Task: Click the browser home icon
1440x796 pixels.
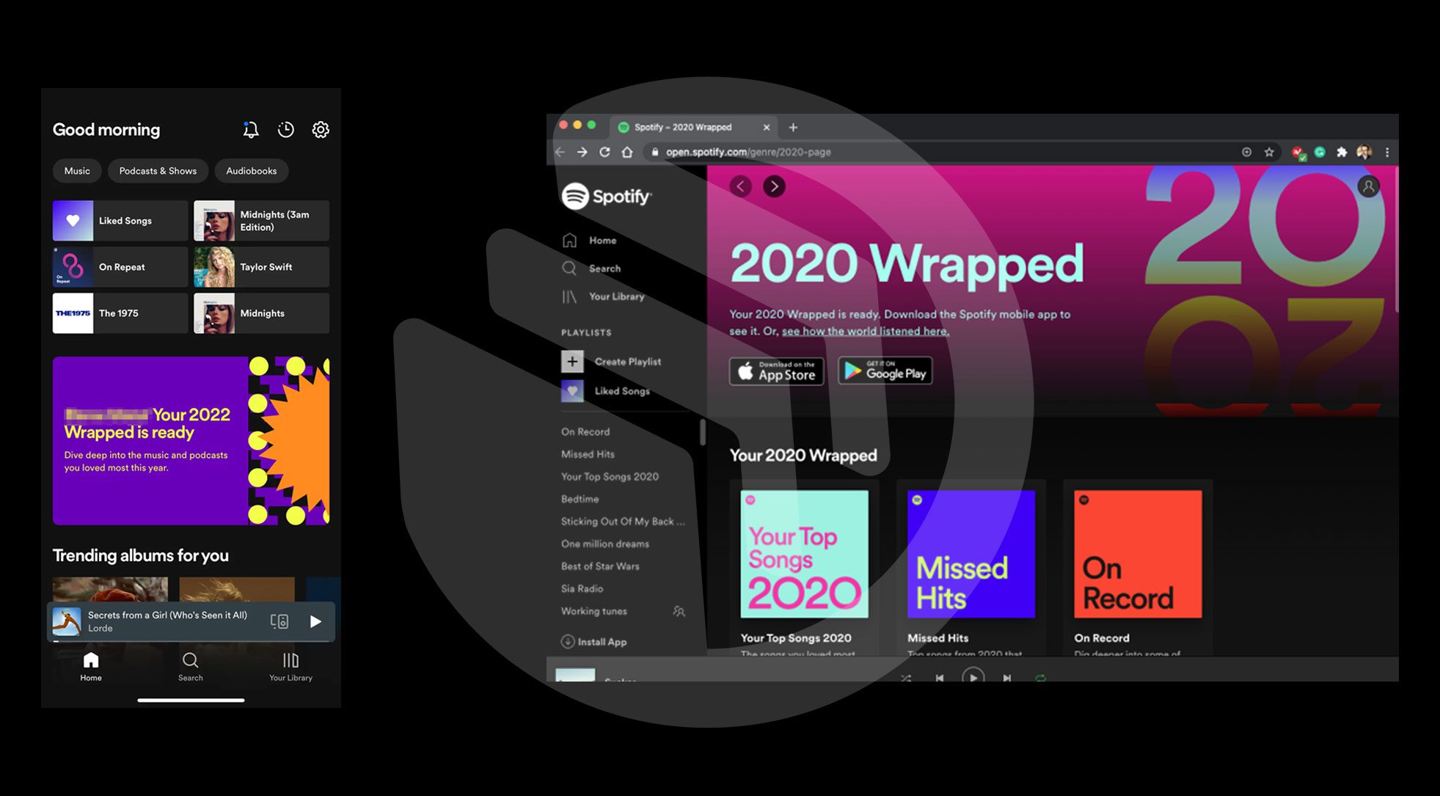Action: point(627,152)
